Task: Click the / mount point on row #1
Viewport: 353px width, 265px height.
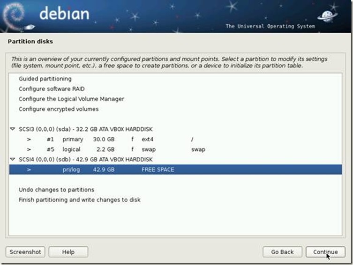Action: pos(192,140)
